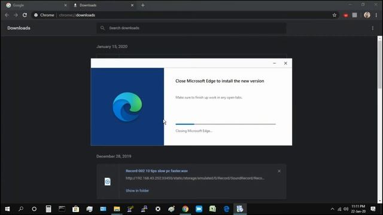Click the chrome://downloads address bar
Viewport: 383px width, 215px height.
tap(186, 15)
